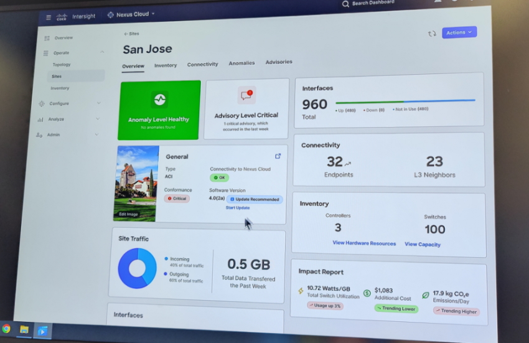529x343 pixels.
Task: Click the Start Update link
Action: [238, 208]
